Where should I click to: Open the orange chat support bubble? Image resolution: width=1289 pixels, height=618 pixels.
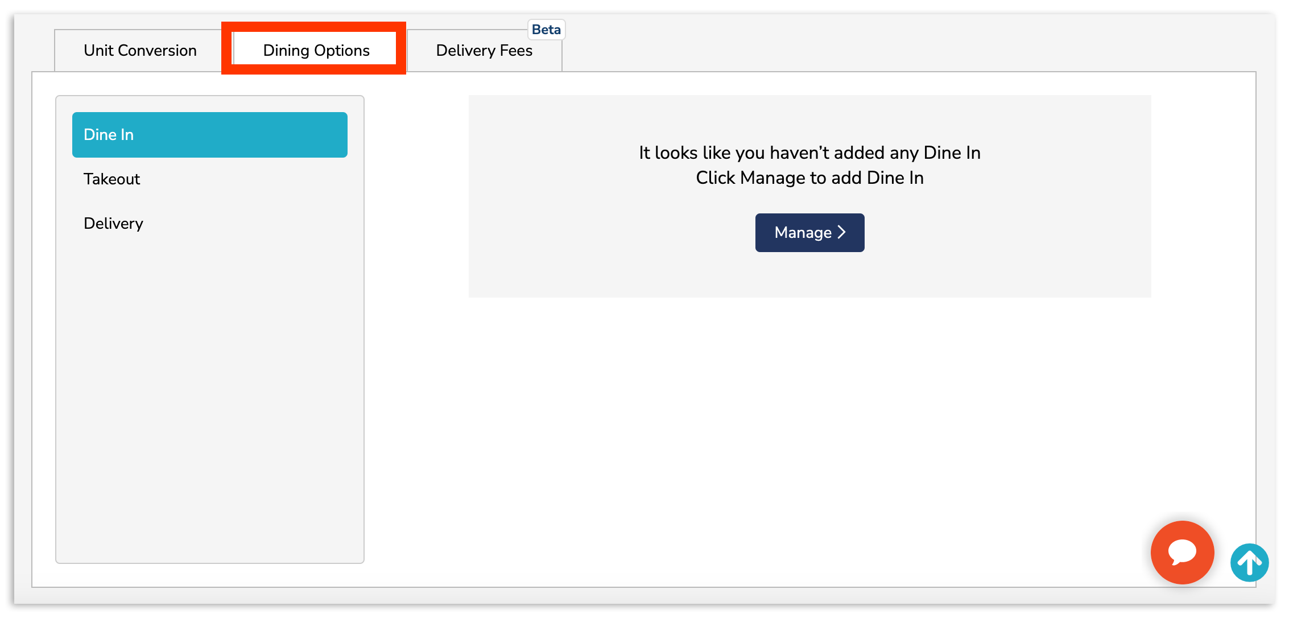pyautogui.click(x=1182, y=553)
